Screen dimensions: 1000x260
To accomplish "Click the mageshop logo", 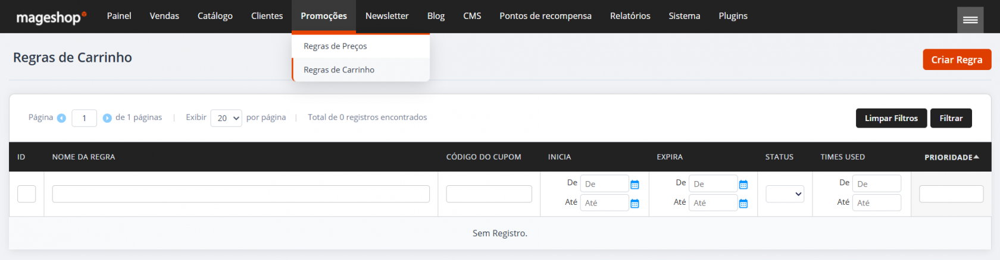I will (51, 17).
